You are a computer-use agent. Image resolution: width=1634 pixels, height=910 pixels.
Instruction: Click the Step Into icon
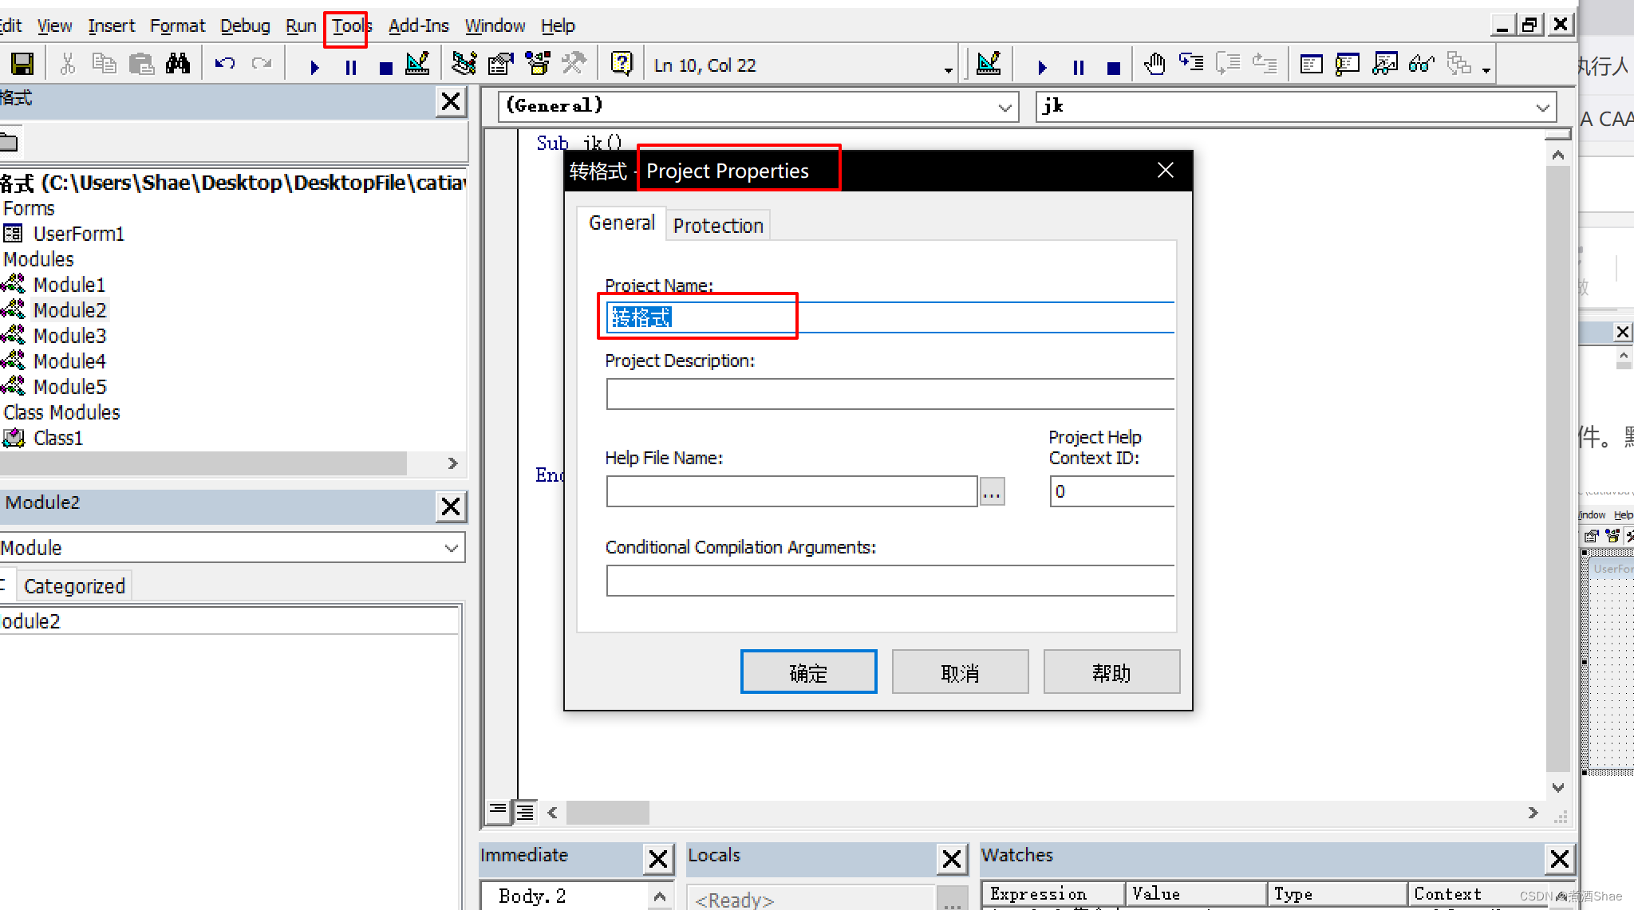click(1192, 63)
